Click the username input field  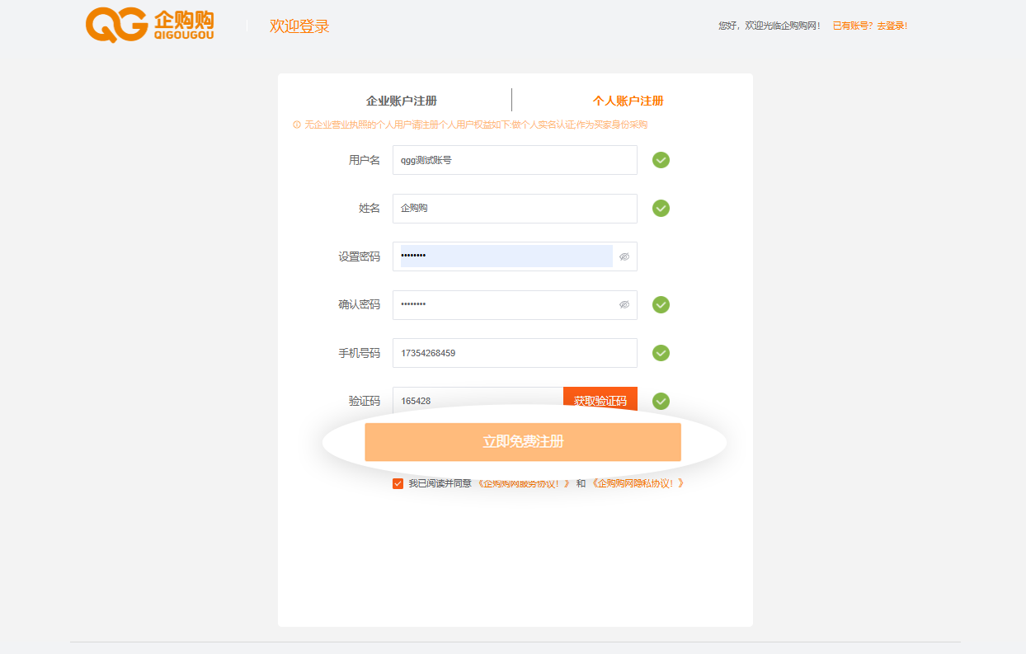coord(515,160)
